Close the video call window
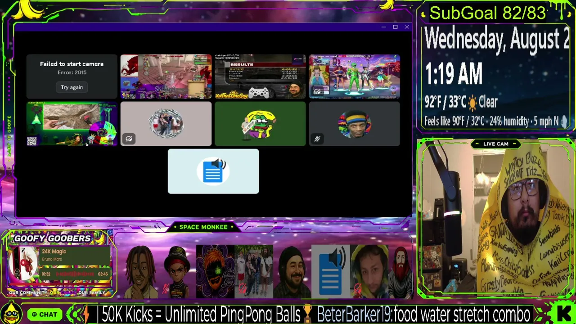Viewport: 576px width, 324px height. (407, 27)
